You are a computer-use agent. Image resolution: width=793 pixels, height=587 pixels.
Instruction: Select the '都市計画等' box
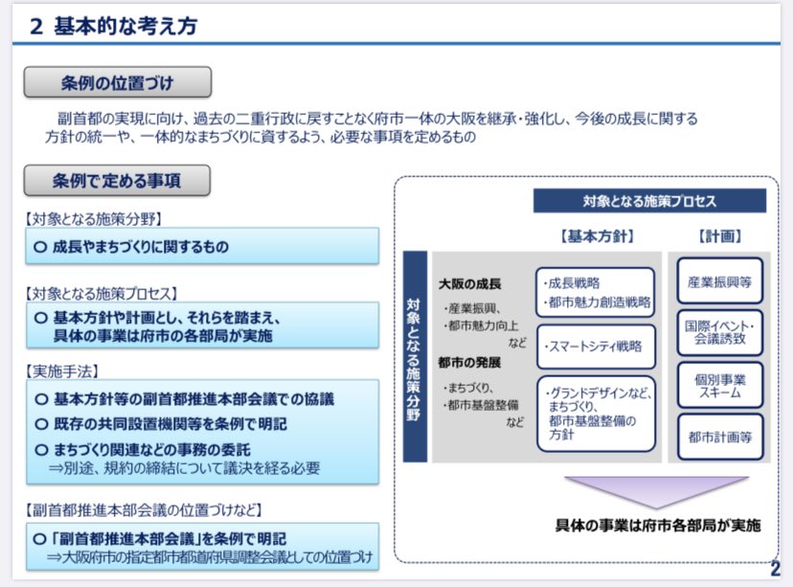click(719, 437)
